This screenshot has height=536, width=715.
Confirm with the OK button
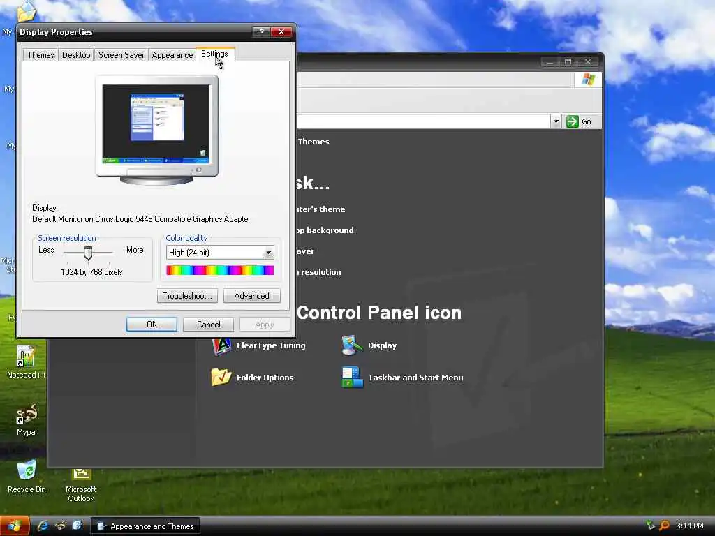coord(152,324)
